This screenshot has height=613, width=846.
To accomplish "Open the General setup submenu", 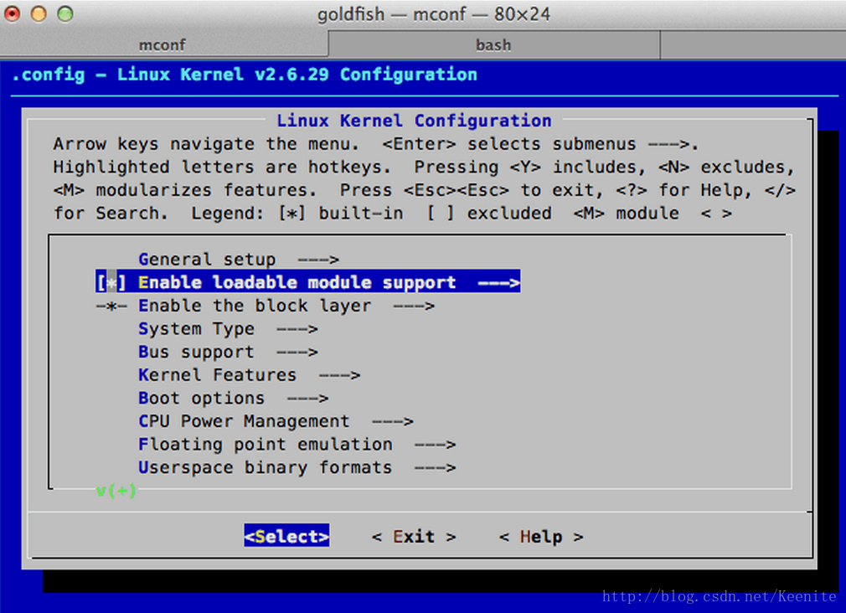I will pyautogui.click(x=239, y=260).
